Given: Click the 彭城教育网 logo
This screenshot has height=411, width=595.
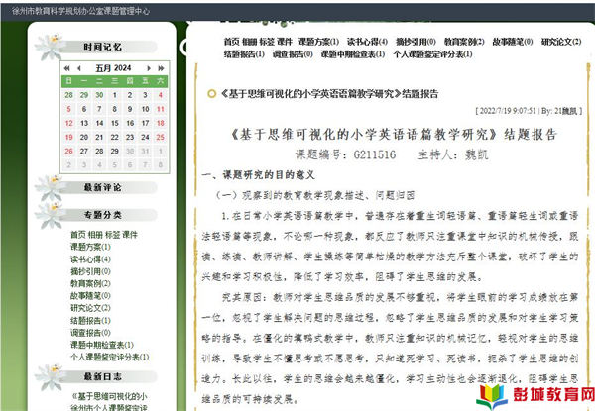Looking at the screenshot, I should (535, 396).
